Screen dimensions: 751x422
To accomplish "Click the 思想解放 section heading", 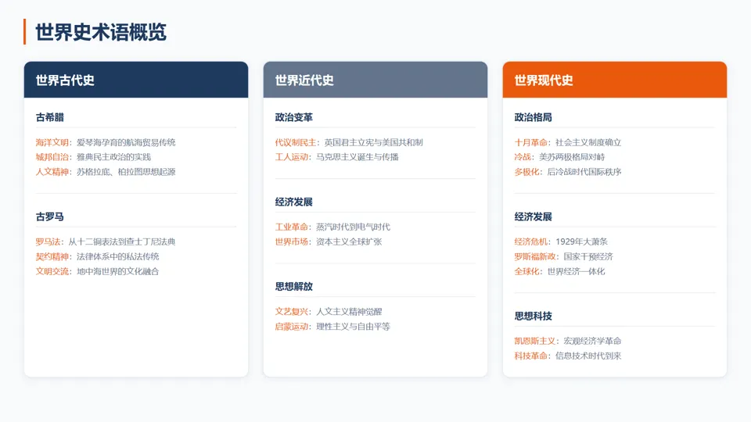I will 293,287.
